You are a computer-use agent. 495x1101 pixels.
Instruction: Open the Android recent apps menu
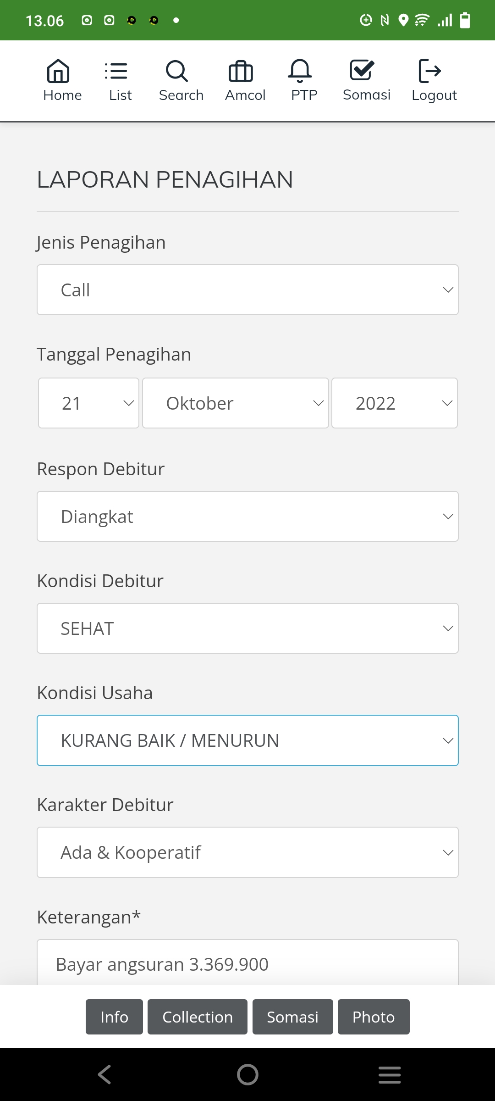click(x=390, y=1074)
